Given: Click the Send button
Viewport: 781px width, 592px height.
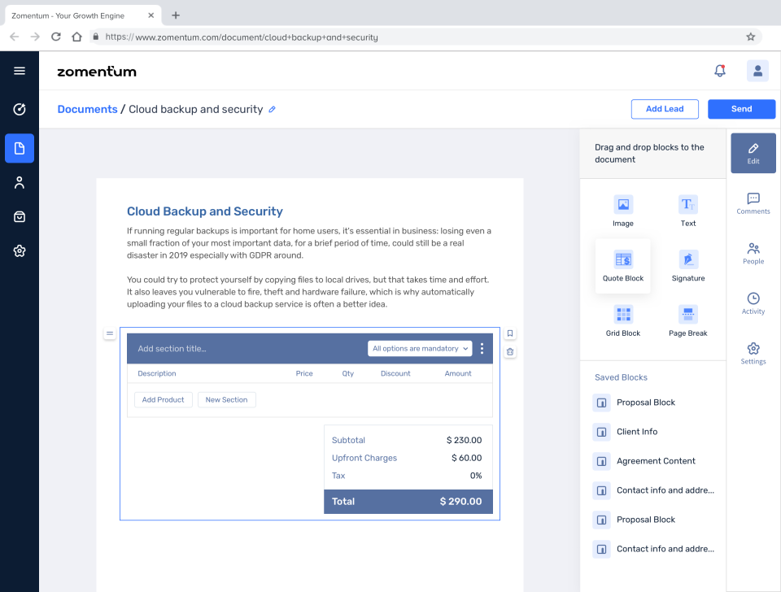Looking at the screenshot, I should 741,109.
